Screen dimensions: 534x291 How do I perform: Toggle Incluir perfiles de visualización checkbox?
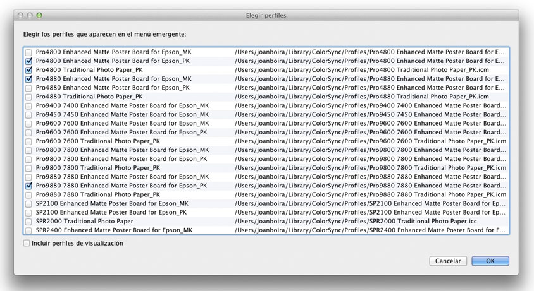tap(26, 243)
